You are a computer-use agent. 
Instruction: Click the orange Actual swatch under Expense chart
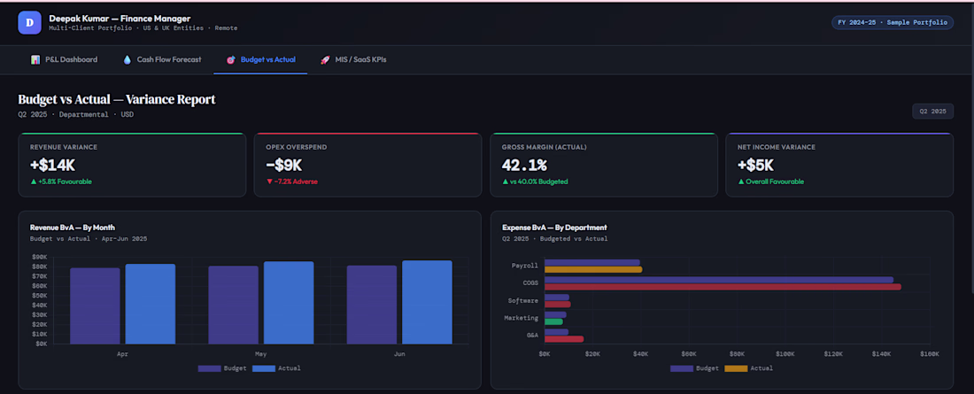pyautogui.click(x=736, y=368)
